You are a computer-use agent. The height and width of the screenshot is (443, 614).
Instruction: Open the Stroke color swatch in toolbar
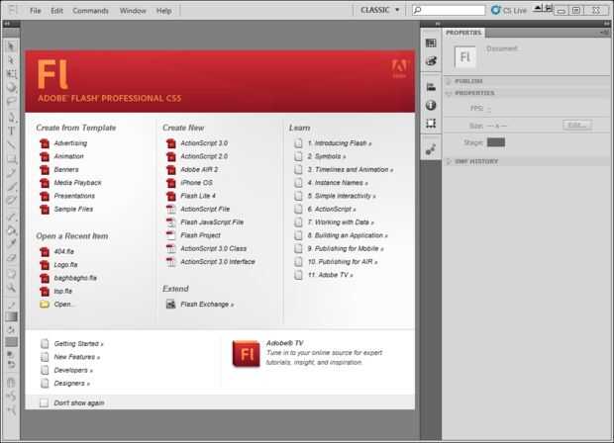pos(11,316)
